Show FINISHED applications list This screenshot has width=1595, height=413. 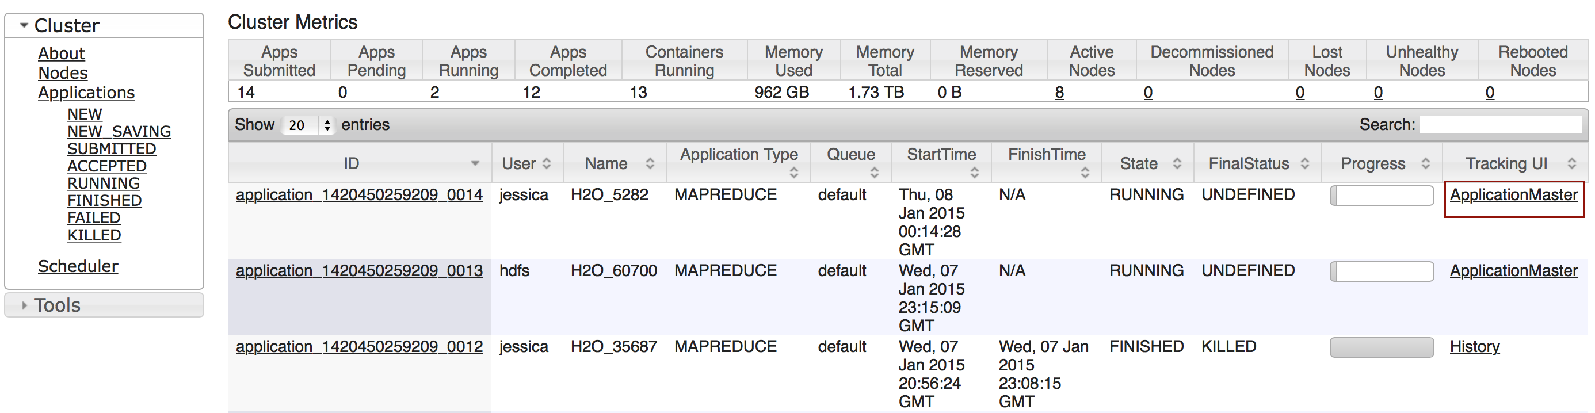click(104, 201)
